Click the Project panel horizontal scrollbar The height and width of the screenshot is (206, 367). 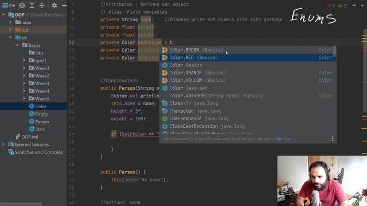pos(21,204)
